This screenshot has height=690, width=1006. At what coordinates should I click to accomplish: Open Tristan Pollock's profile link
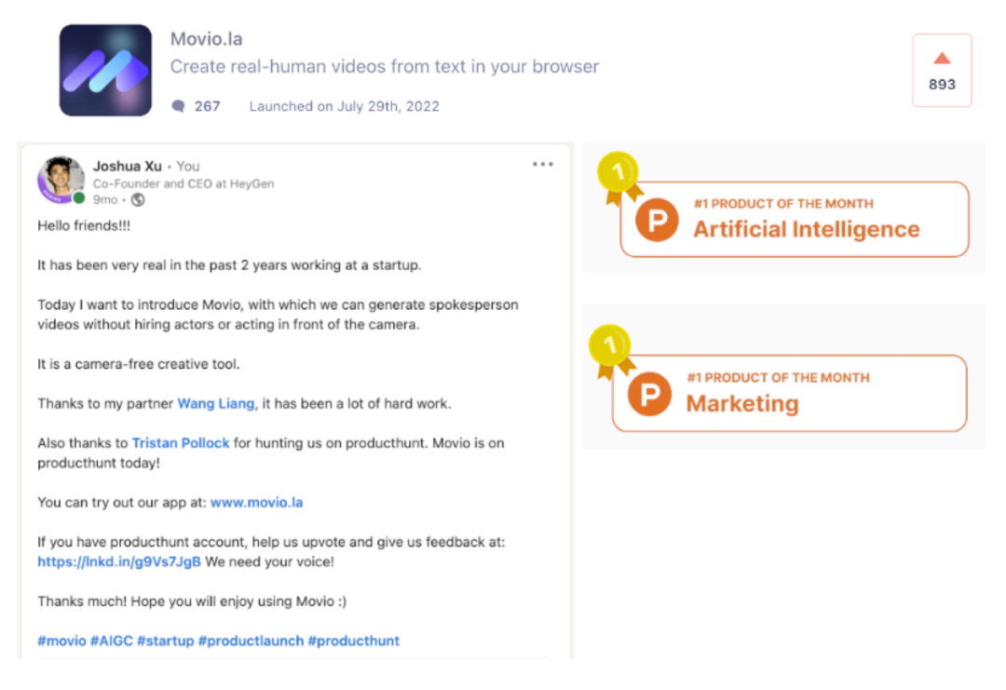tap(181, 443)
